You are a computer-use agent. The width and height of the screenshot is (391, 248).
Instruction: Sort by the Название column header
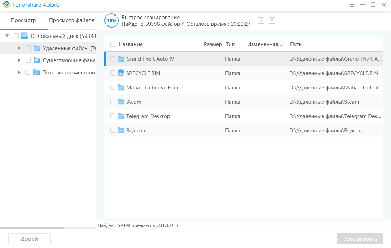[x=131, y=44]
